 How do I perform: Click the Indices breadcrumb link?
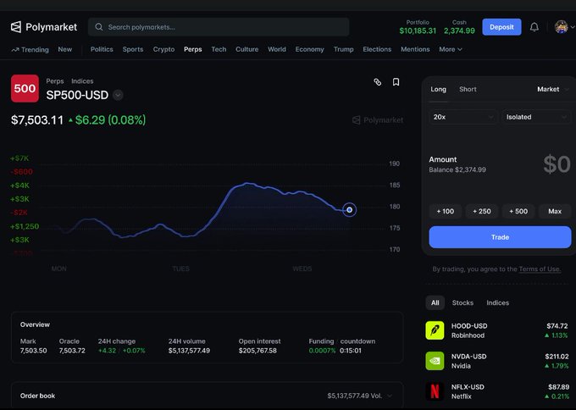click(x=82, y=81)
